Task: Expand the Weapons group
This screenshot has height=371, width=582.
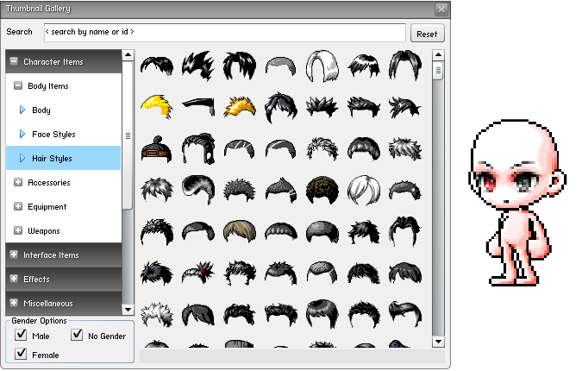Action: coord(18,230)
